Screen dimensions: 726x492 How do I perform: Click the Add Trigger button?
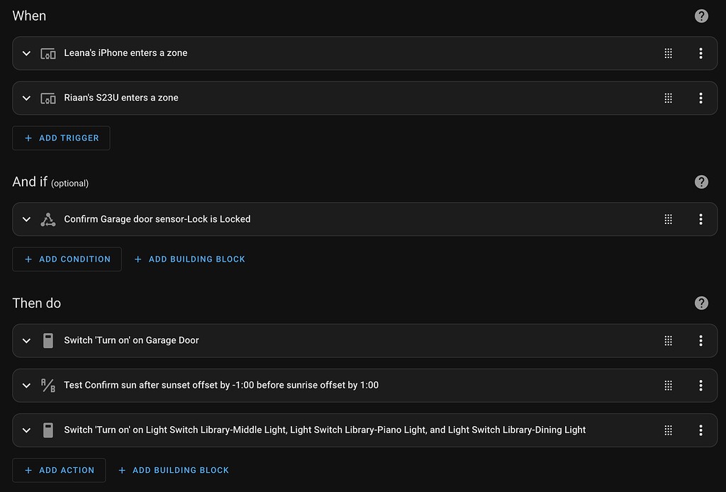(61, 138)
